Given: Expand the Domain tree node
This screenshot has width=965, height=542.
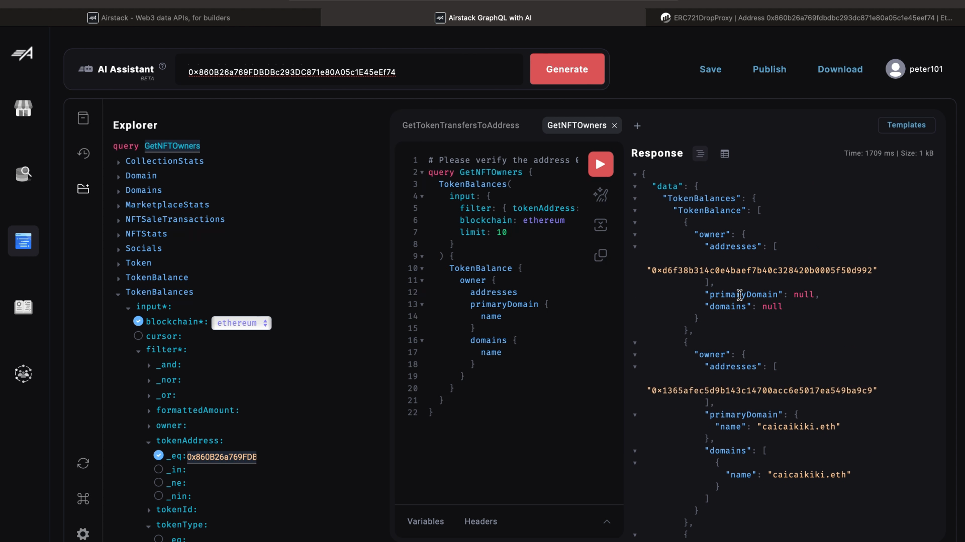Looking at the screenshot, I should (x=119, y=177).
